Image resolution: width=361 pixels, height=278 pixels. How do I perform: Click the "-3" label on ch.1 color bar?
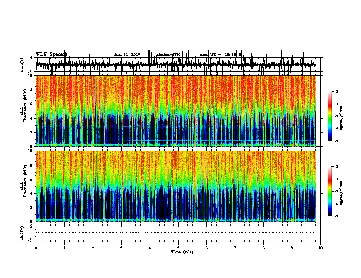[x=336, y=91]
